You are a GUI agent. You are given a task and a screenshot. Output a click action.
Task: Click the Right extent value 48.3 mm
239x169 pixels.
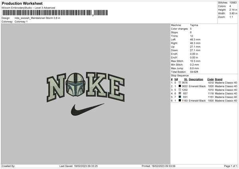(x=195, y=43)
